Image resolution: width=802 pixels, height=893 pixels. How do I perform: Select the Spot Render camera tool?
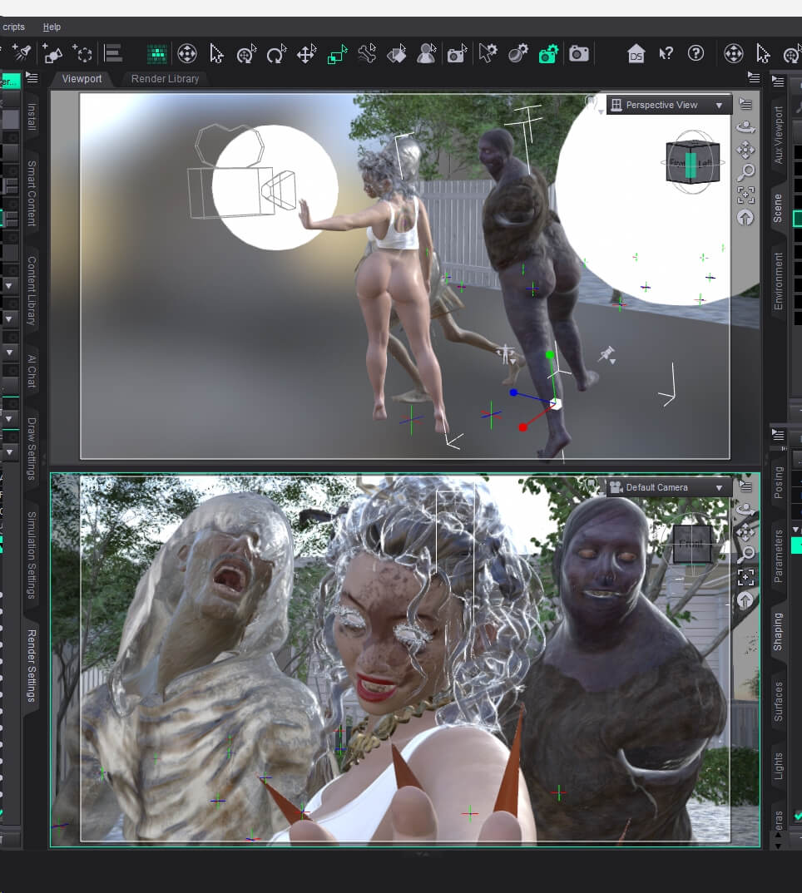[x=457, y=53]
